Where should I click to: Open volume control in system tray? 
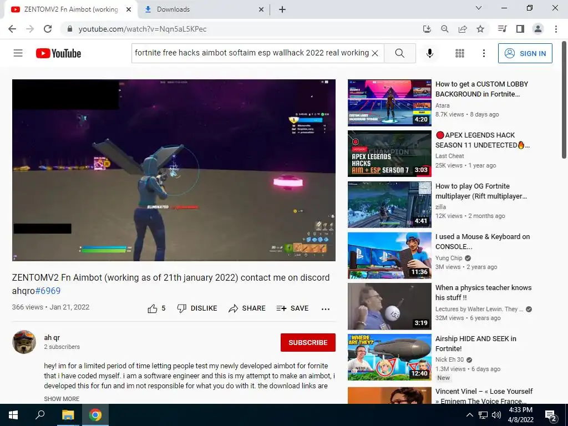[x=496, y=415]
